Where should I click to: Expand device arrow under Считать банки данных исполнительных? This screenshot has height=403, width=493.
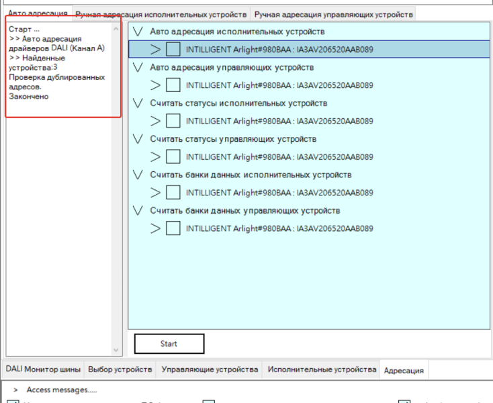click(155, 193)
